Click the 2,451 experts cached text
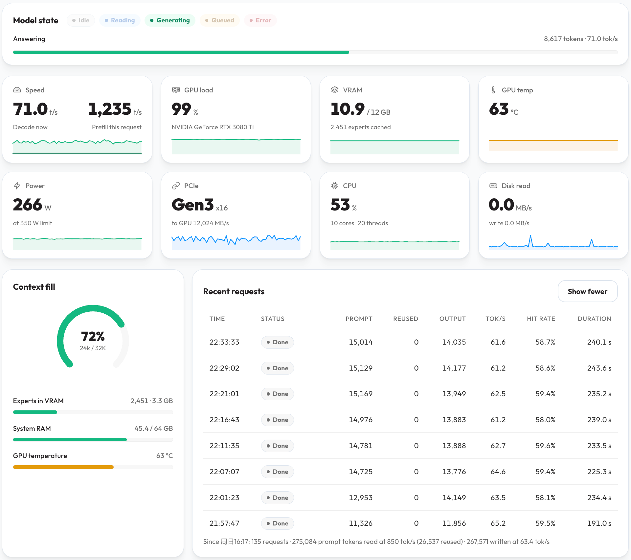This screenshot has height=560, width=631. [360, 127]
